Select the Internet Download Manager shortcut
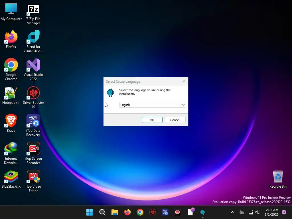292x219 pixels. tap(11, 153)
